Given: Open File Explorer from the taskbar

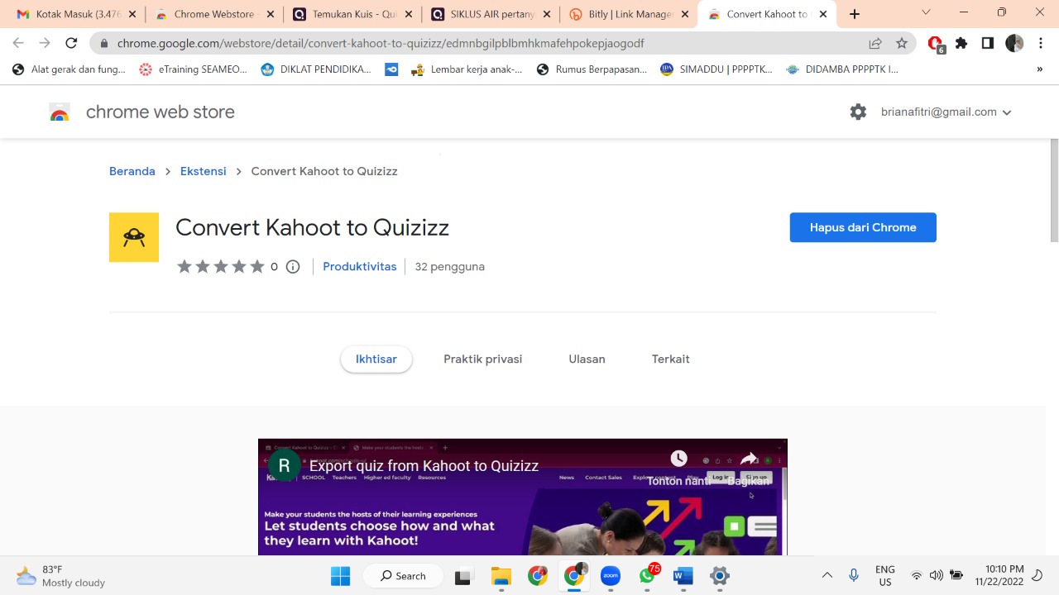Looking at the screenshot, I should coord(501,576).
